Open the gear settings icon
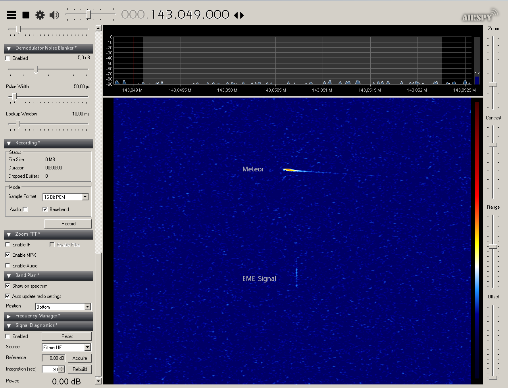 pyautogui.click(x=40, y=15)
